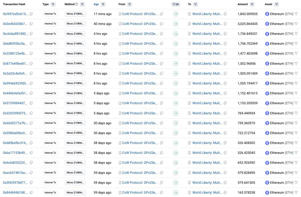
Task: Open Asset column filter
Action: pyautogui.click(x=276, y=4)
